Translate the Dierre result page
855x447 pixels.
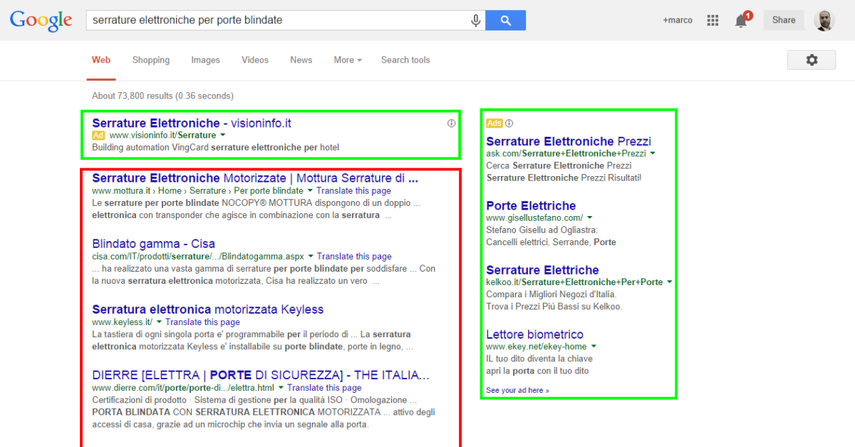(324, 388)
